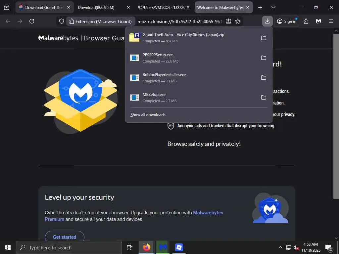Select the Welcome to Malwarebytes tab
This screenshot has width=339, height=254.
[220, 7]
